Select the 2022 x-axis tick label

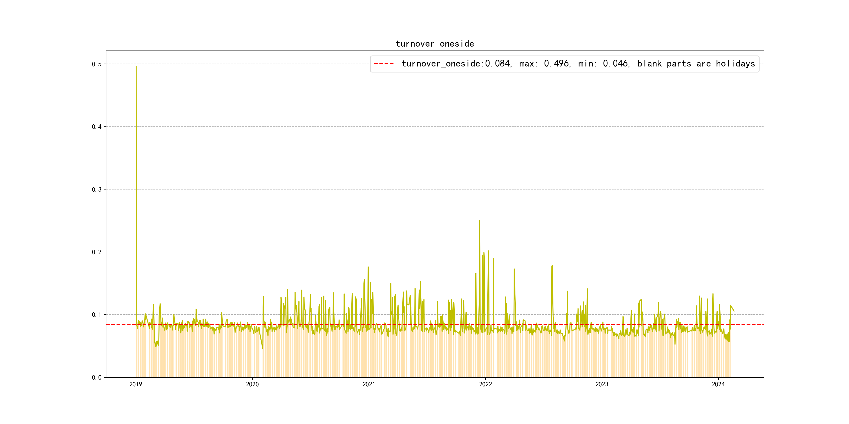click(x=486, y=384)
